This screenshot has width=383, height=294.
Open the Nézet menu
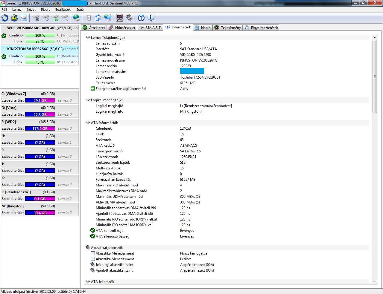click(x=31, y=10)
